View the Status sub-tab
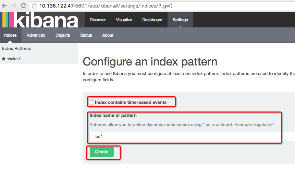This screenshot has height=169, width=295. point(86,35)
